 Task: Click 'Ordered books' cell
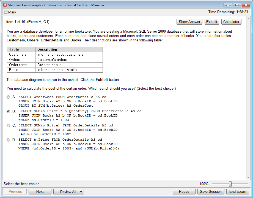pos(69,65)
